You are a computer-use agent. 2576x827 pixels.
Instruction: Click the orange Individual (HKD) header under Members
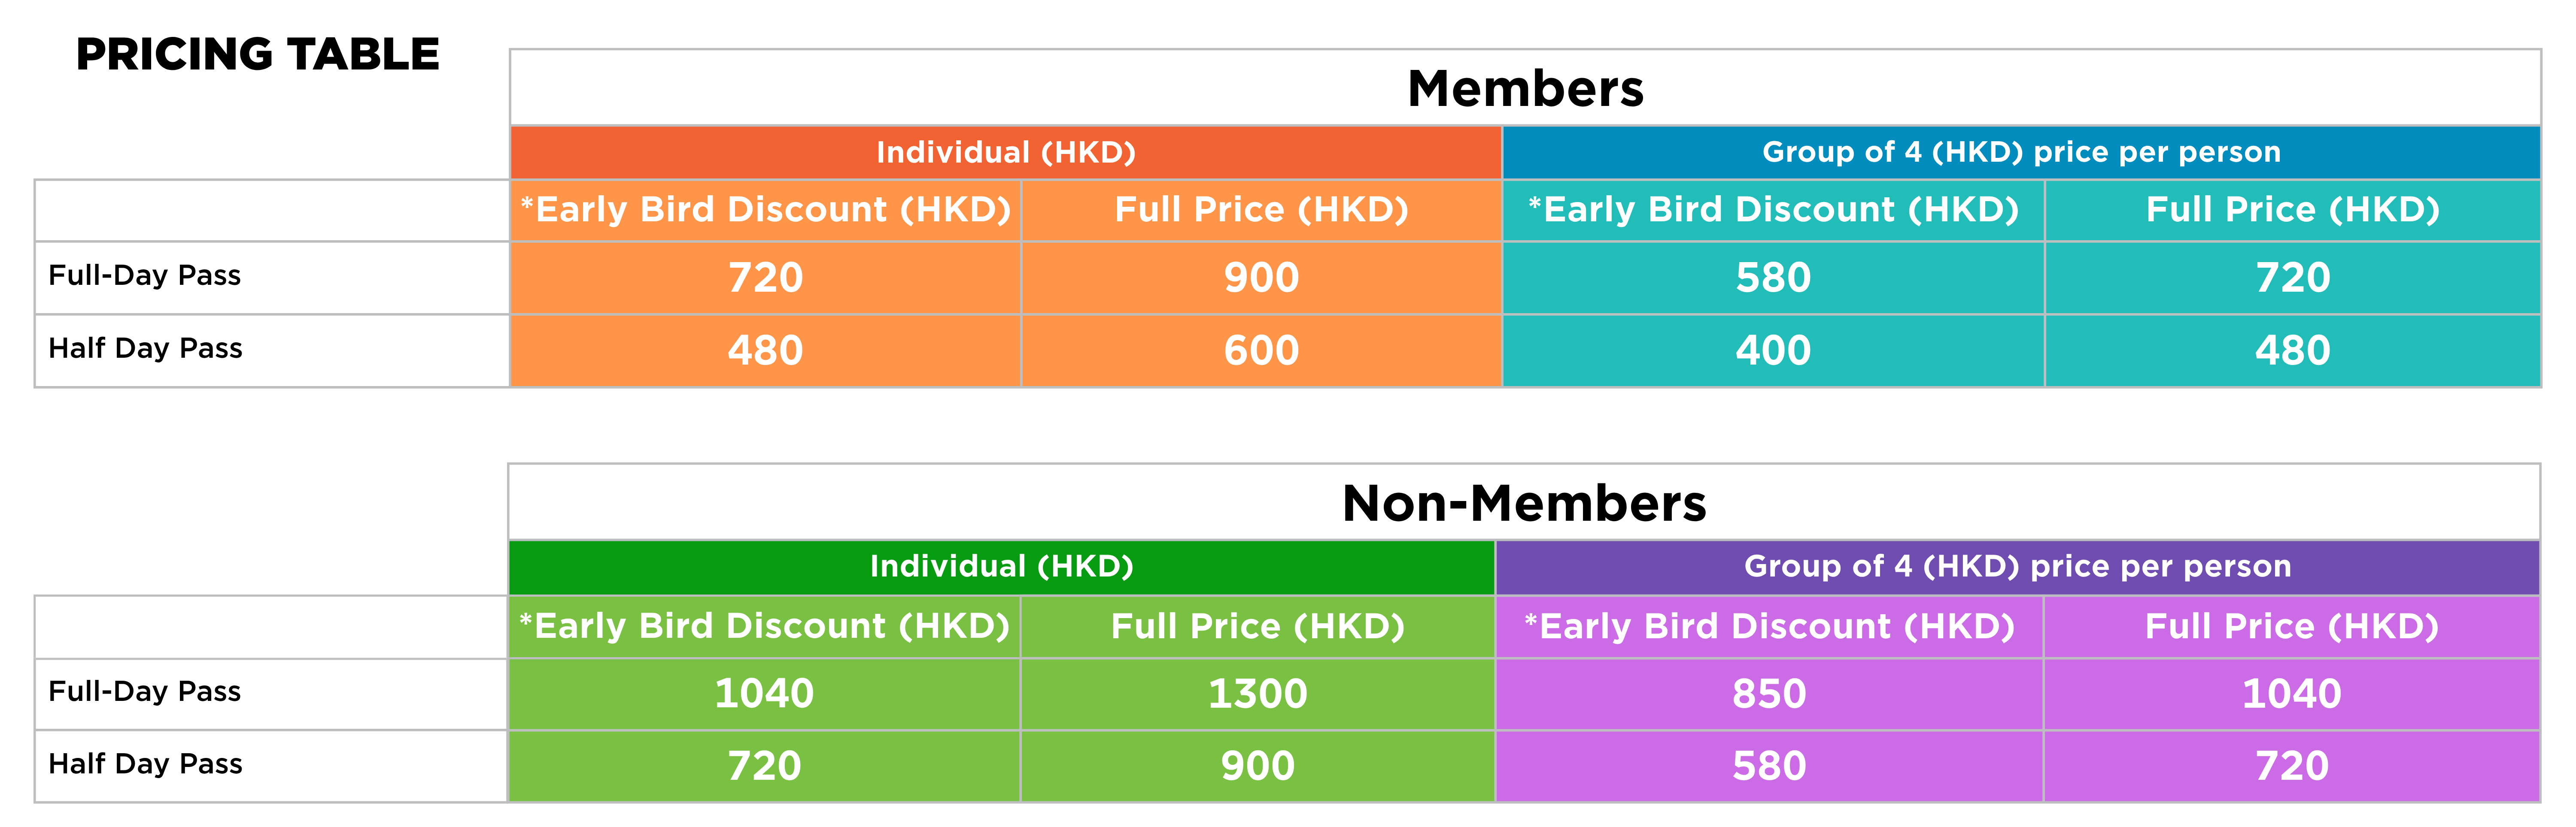click(1006, 152)
